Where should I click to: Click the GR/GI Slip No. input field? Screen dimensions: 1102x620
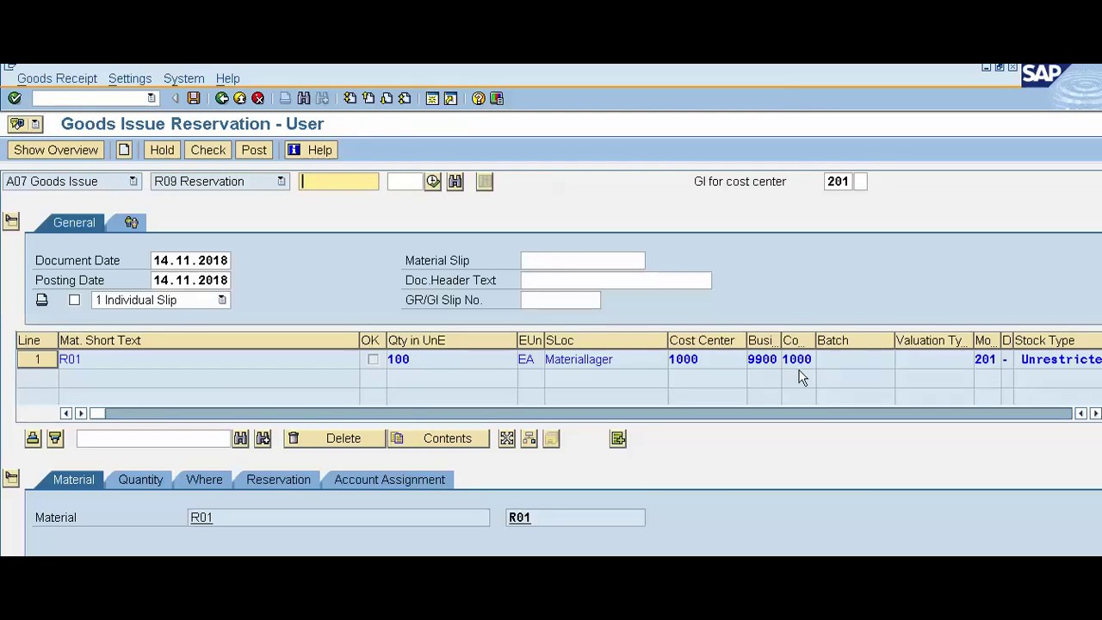pyautogui.click(x=560, y=300)
